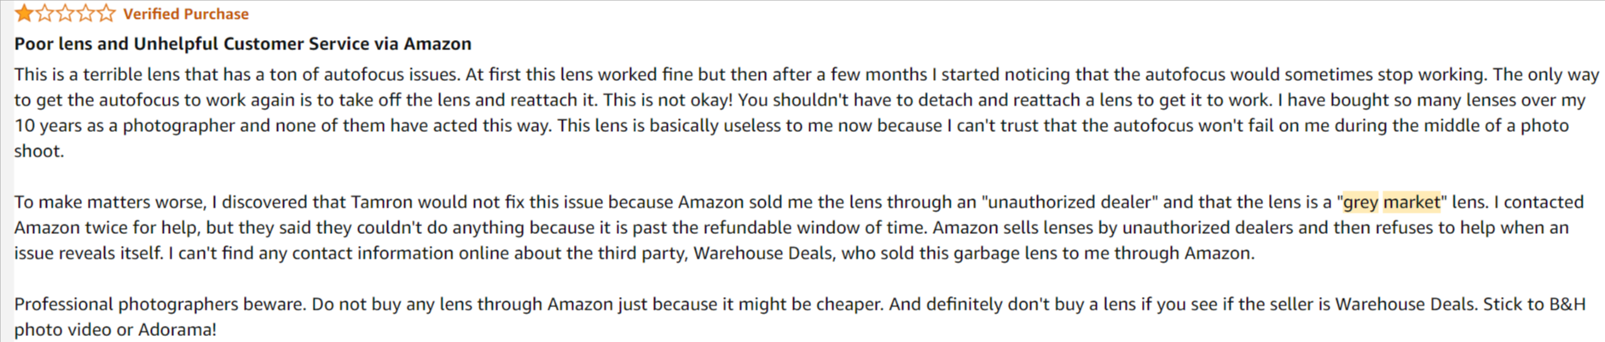Screen dimensions: 1605x342
Task: Click the lone word "shoot." ending paragraph one
Action: pyautogui.click(x=38, y=151)
